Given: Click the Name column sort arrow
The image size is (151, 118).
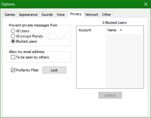Looking at the screenshot, I should pos(121,30).
